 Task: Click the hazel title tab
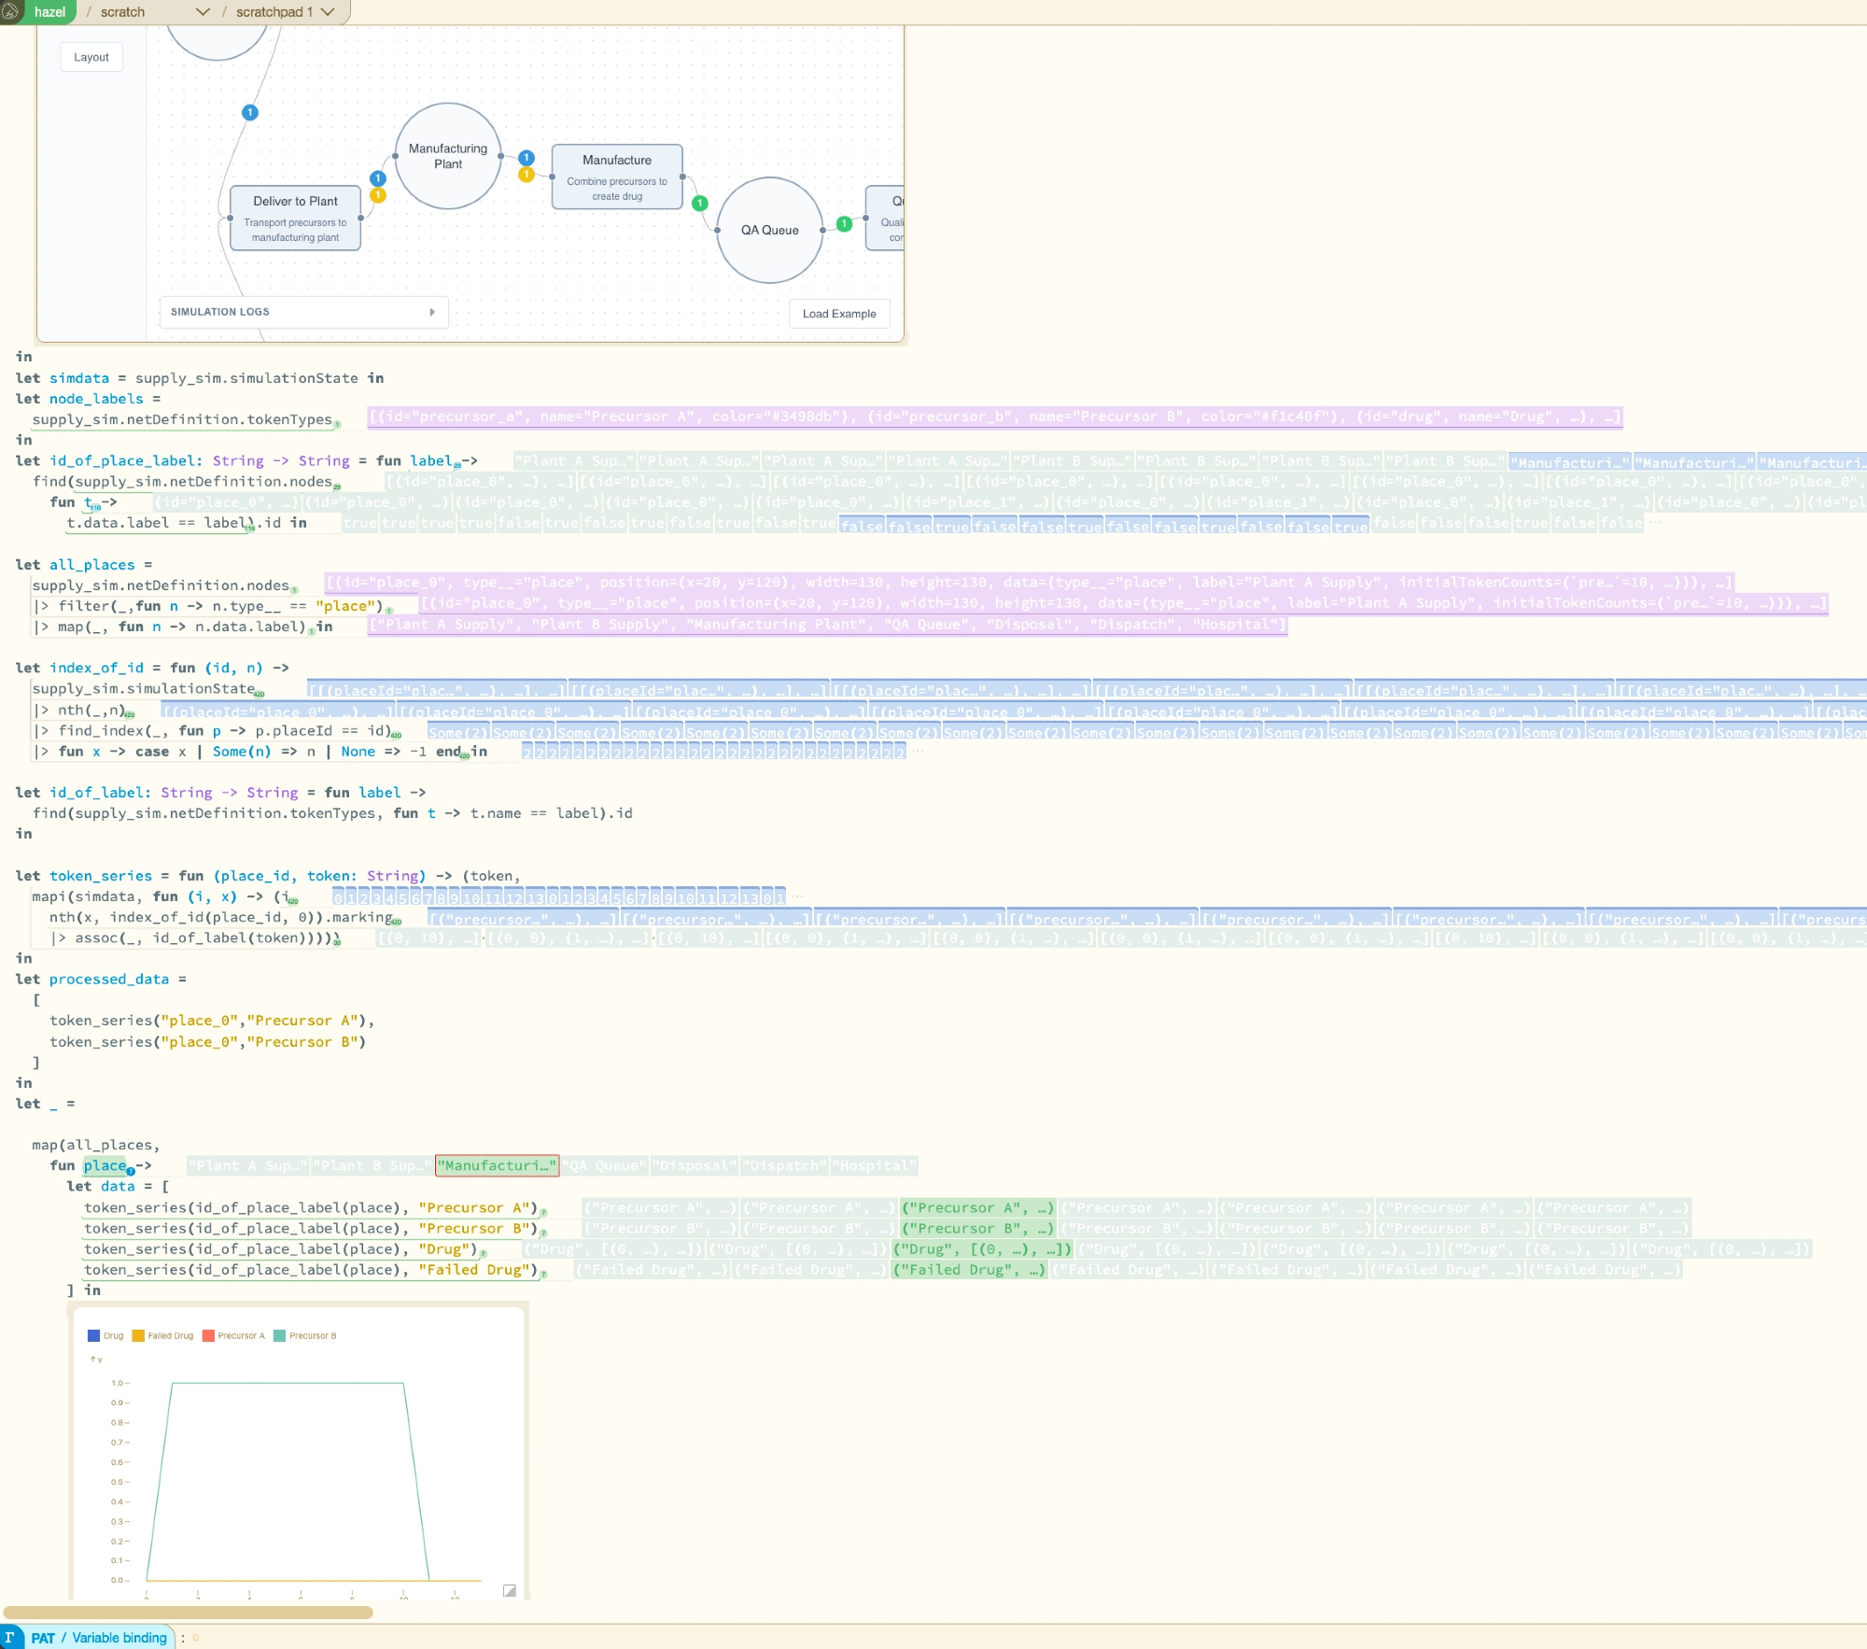[49, 12]
